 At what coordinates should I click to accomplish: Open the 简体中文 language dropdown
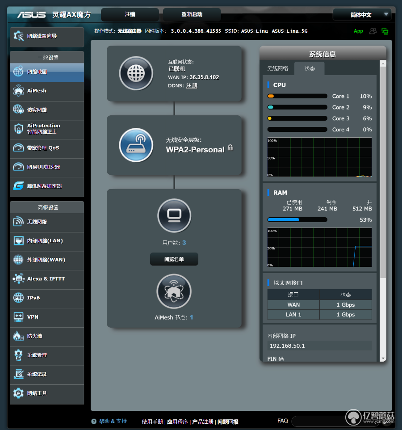[x=362, y=15]
